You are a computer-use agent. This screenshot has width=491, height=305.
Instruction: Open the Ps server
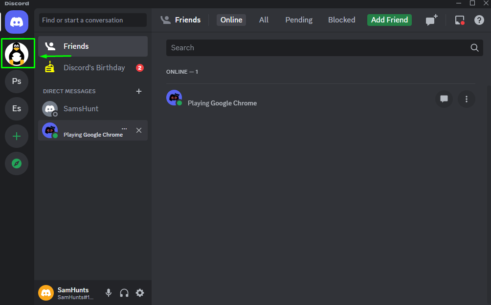coord(17,81)
